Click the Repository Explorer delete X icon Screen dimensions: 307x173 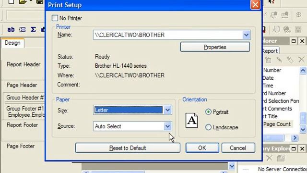269,158
